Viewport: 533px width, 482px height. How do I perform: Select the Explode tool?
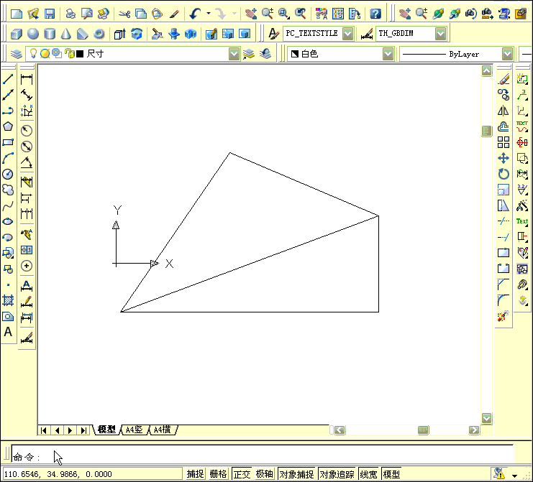(x=504, y=315)
